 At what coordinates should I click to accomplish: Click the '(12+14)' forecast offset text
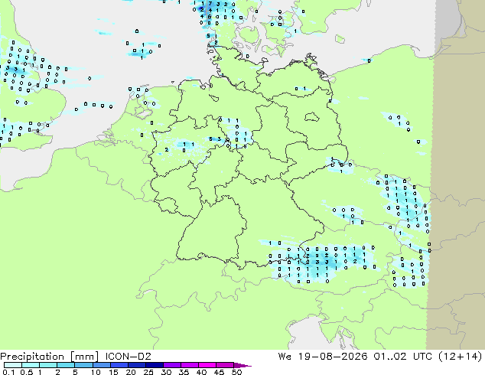tap(461, 357)
